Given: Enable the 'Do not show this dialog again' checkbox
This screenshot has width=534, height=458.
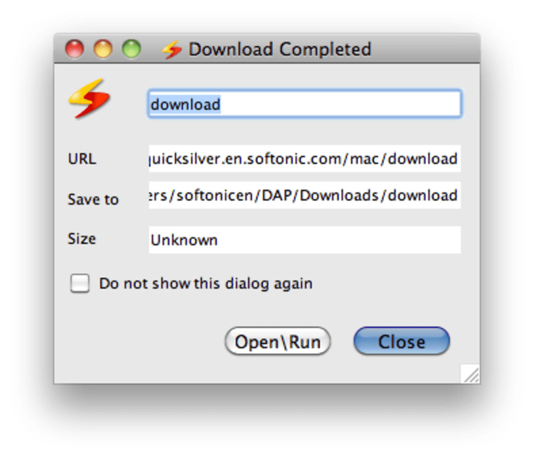Looking at the screenshot, I should pos(80,283).
